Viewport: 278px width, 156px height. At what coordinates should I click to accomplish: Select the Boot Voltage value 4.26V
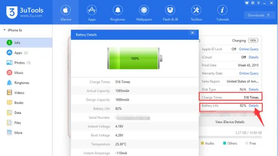(119, 135)
